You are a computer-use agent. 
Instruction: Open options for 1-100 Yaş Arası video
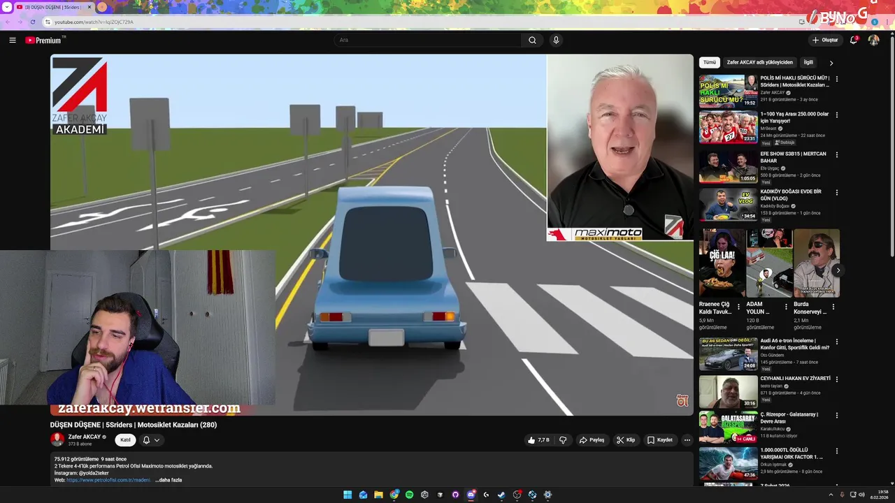pos(837,115)
